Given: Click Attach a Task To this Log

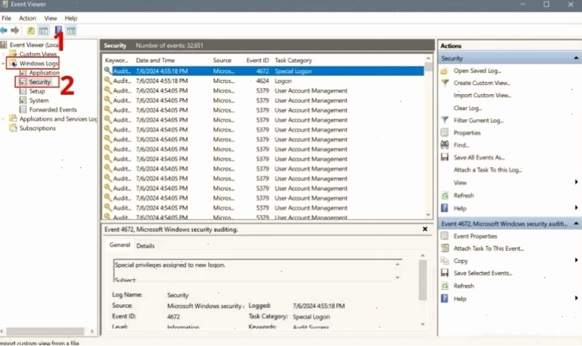Looking at the screenshot, I should pyautogui.click(x=487, y=170).
